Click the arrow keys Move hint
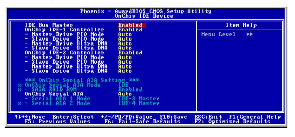 coord(30,117)
